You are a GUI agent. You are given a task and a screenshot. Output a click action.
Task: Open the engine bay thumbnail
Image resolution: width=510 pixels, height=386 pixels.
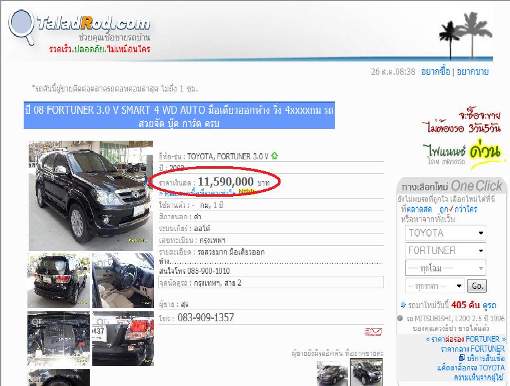tap(59, 339)
